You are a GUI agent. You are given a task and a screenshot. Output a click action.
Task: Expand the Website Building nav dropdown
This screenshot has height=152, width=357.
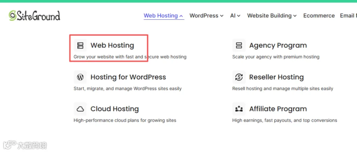(x=272, y=16)
